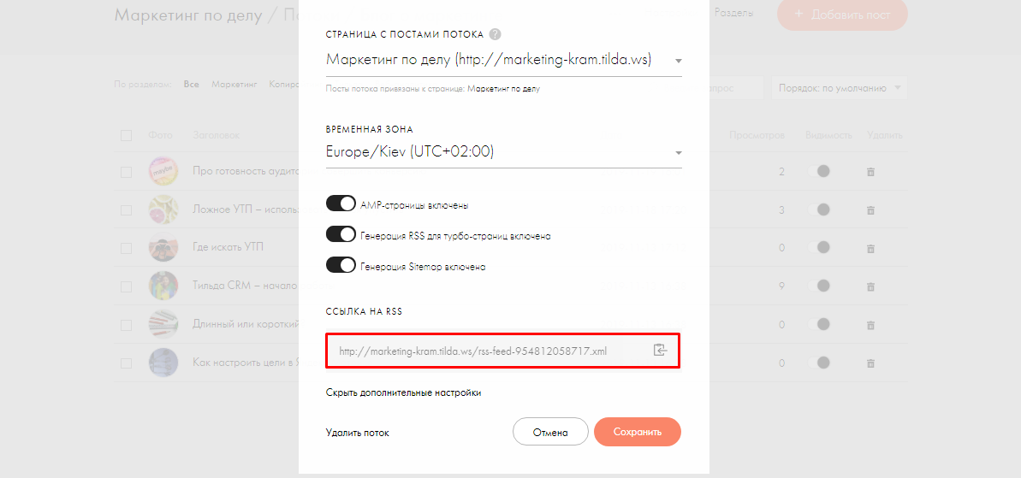Copy the RSS link using clipboard icon
This screenshot has height=478, width=1021.
[x=660, y=350]
